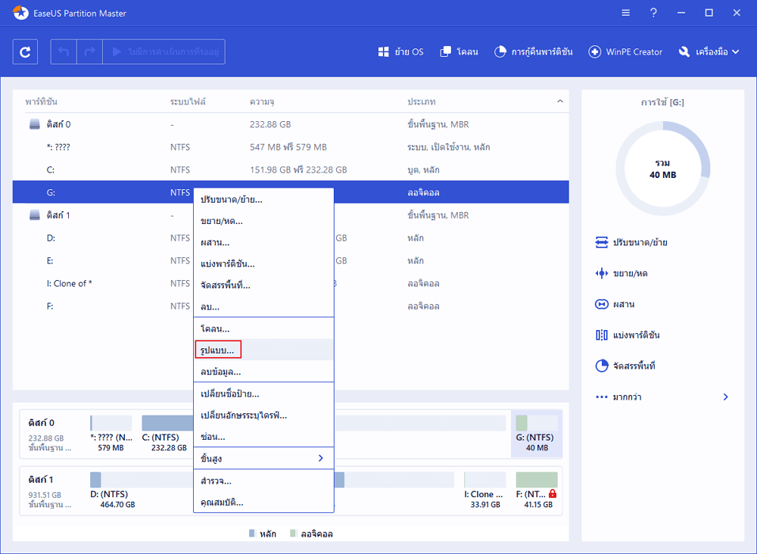Choose เปลี่ยนชื่อป้าย... from the context menu

point(263,394)
